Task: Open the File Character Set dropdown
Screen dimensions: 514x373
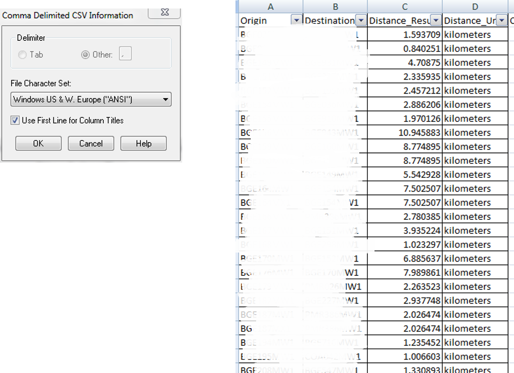Action: [166, 99]
